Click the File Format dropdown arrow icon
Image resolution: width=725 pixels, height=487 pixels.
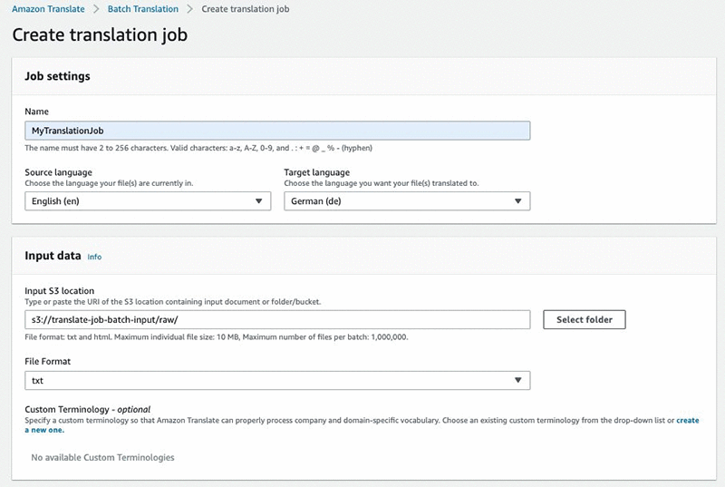(517, 381)
